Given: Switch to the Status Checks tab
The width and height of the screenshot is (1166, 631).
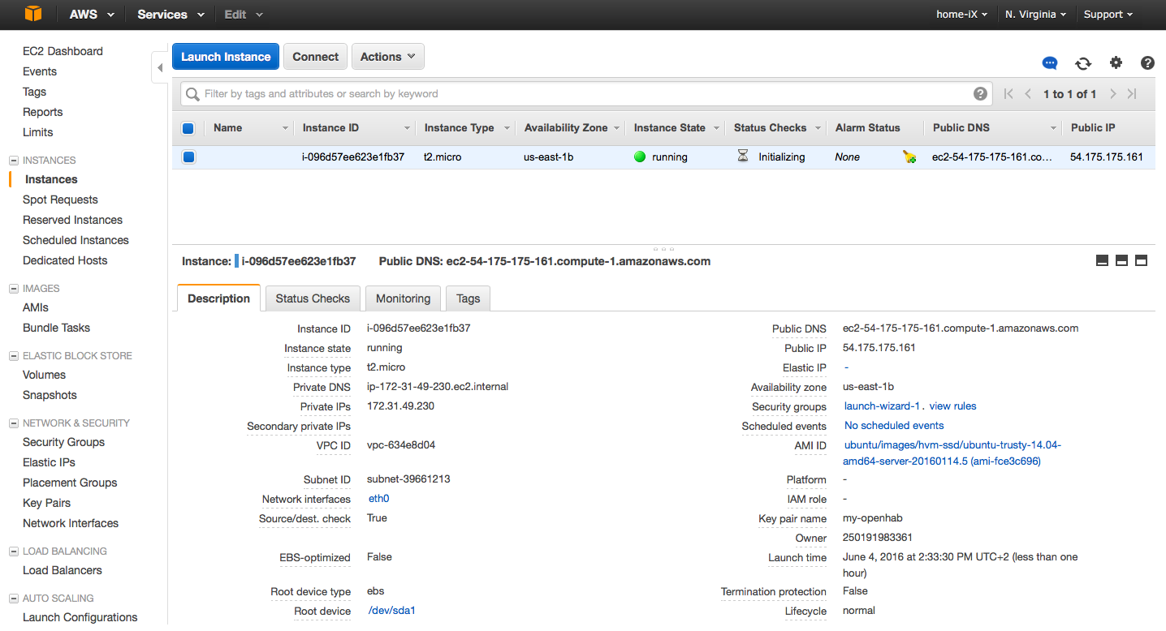Looking at the screenshot, I should (x=313, y=298).
